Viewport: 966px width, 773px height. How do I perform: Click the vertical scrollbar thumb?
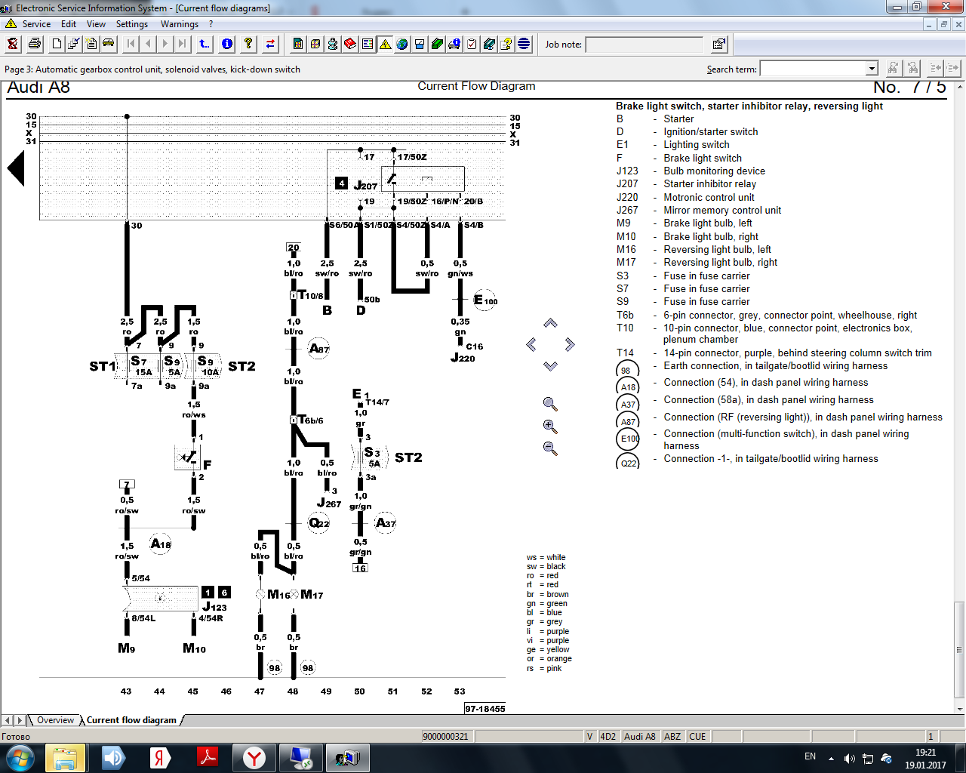960,649
